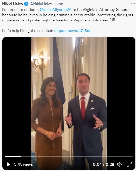Open the tweet via the 52m timestamp
The width and height of the screenshot is (136, 171).
pos(59,4)
